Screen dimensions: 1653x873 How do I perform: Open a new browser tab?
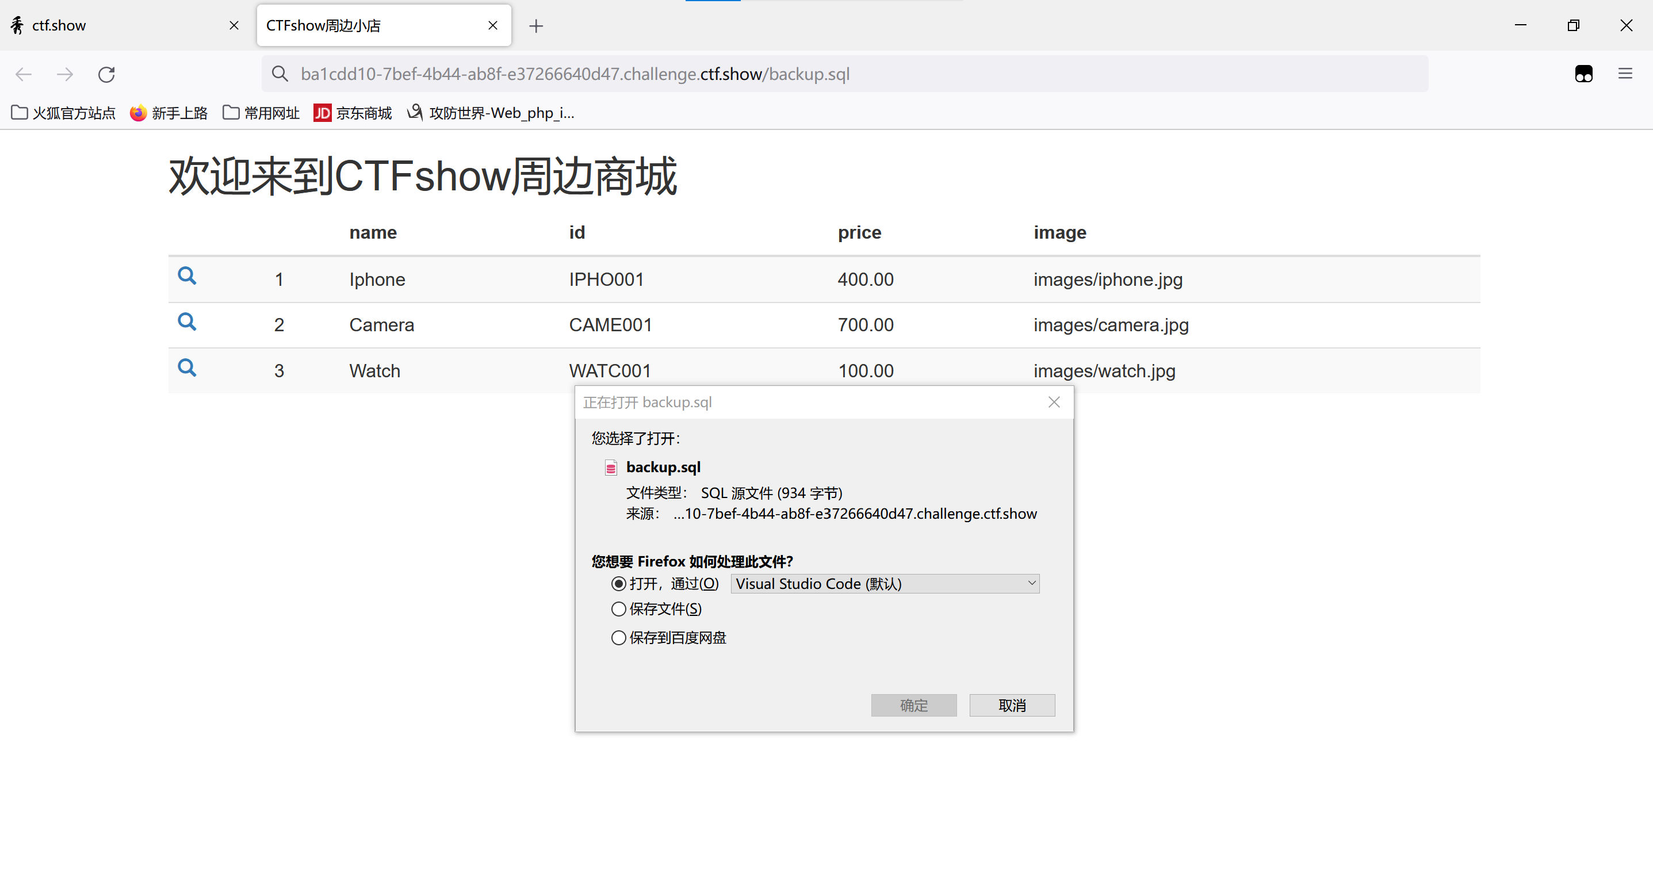coord(536,26)
